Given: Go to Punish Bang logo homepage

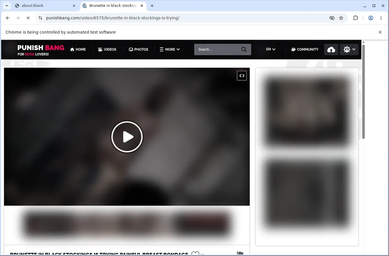Looking at the screenshot, I should (x=41, y=50).
